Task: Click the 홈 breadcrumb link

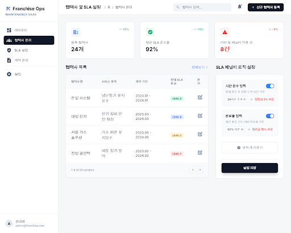Action: click(109, 7)
